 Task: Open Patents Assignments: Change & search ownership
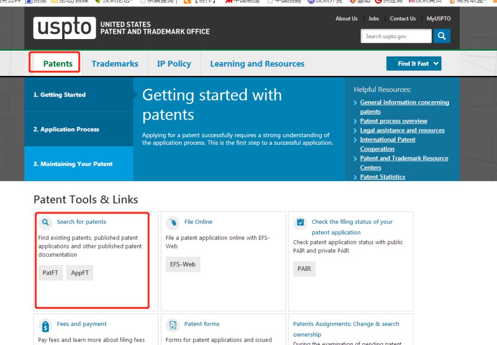(346, 329)
